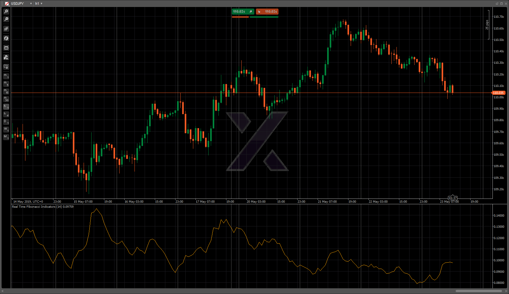Switch to m1 timeframe
Screen dimensions: 509x294
coord(6,76)
